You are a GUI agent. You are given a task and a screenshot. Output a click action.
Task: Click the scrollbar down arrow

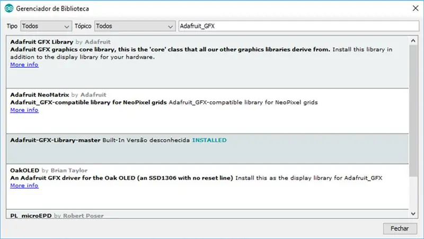point(413,214)
